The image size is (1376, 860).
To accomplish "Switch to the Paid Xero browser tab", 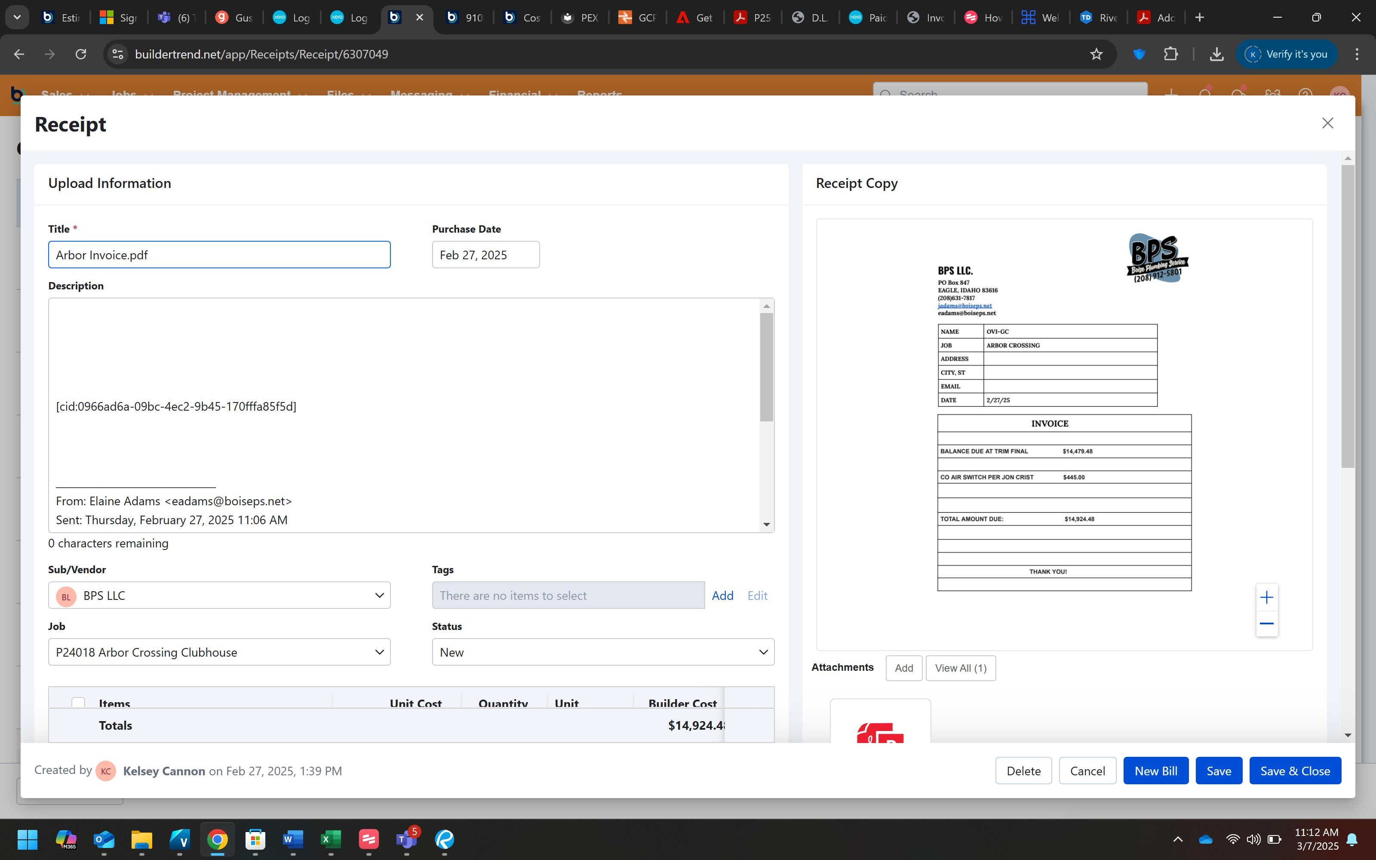I will click(868, 18).
